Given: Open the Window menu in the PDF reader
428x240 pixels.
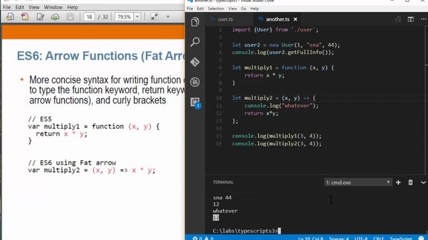Looking at the screenshot, I should coord(53,7).
